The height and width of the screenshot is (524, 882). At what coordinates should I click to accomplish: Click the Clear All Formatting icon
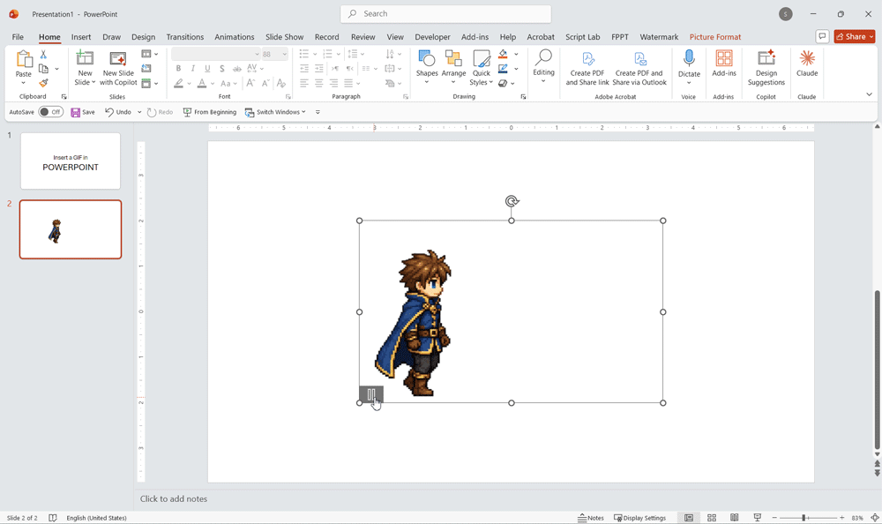pos(281,83)
